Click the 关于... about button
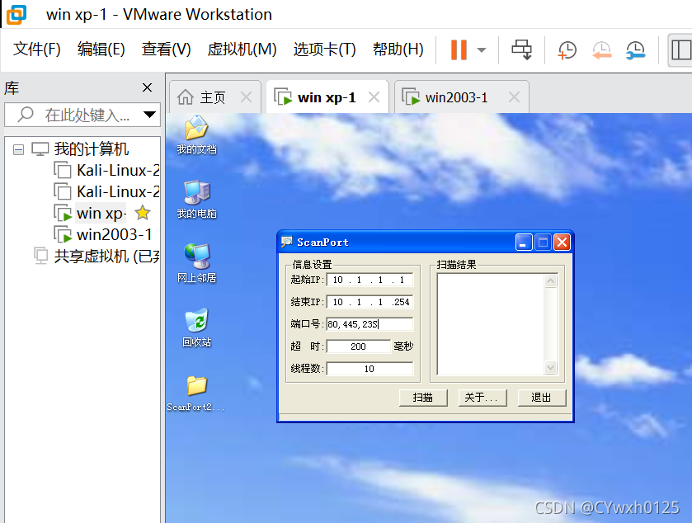Screen dimensions: 692x523 click(x=483, y=398)
